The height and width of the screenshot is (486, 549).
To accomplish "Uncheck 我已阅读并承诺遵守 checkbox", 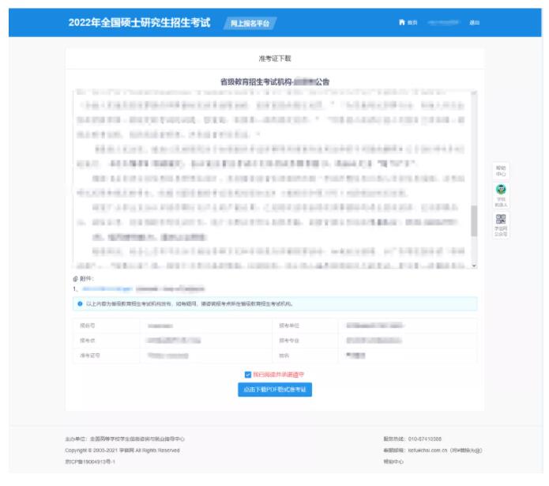I will [x=248, y=375].
